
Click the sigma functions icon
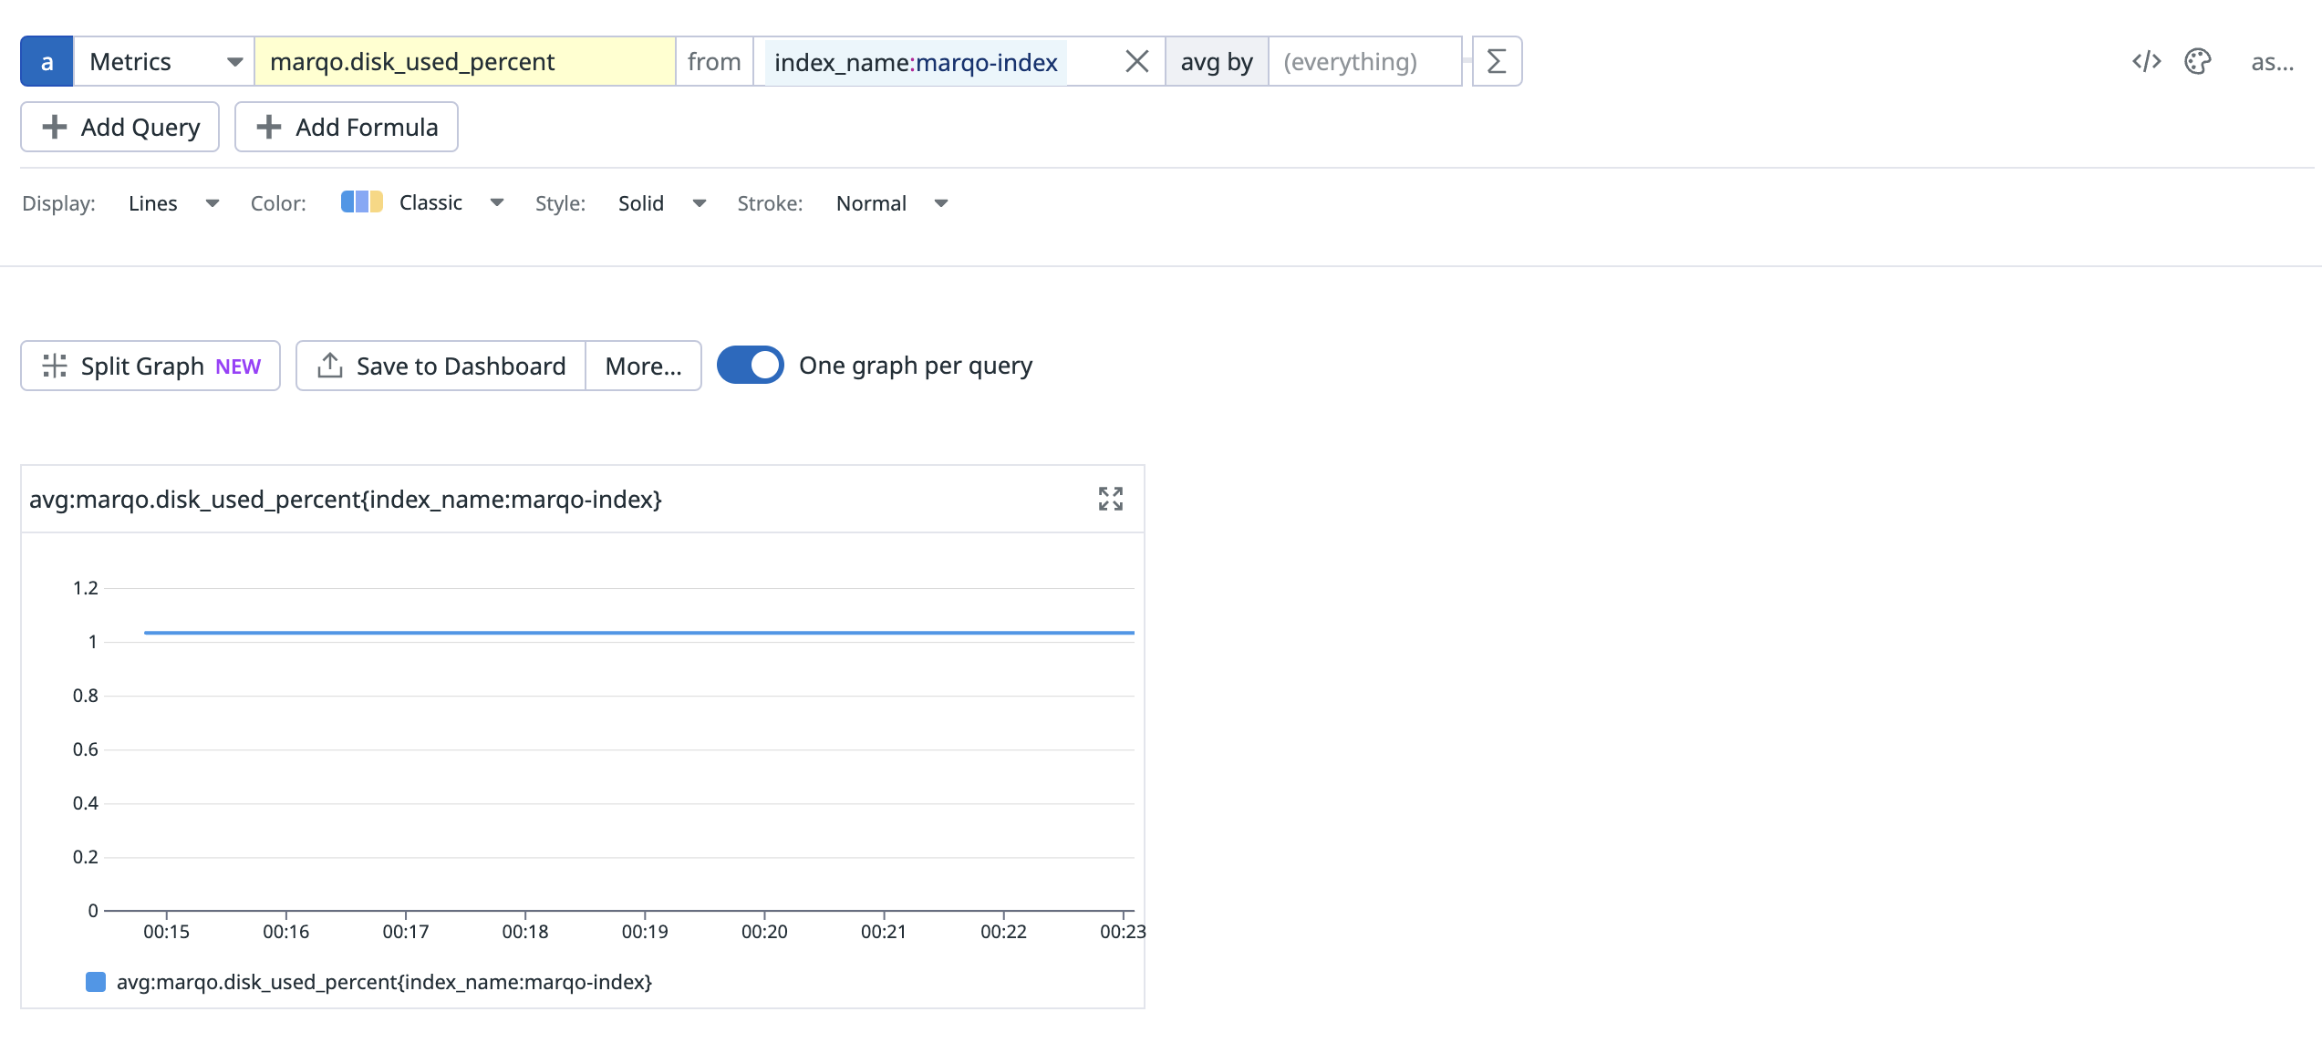pos(1496,61)
